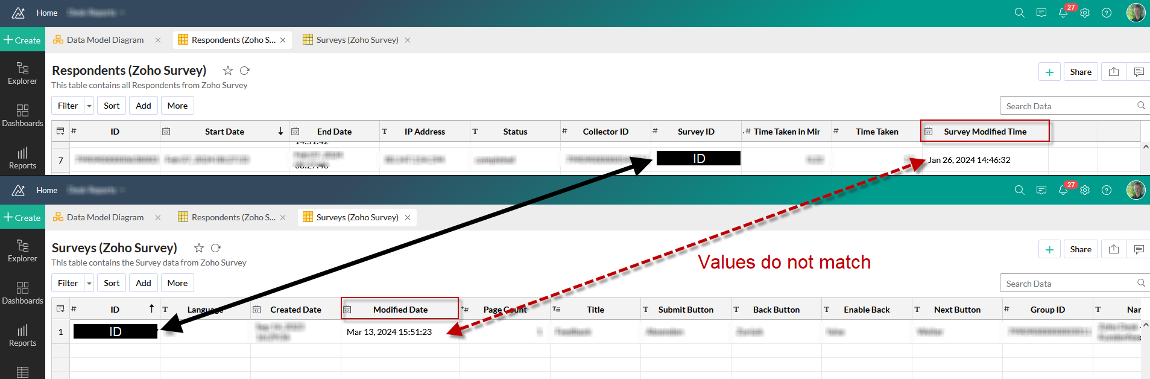Close the active Surveys (Zoho Survey) tab
Viewport: 1150px width, 379px height.
point(408,218)
